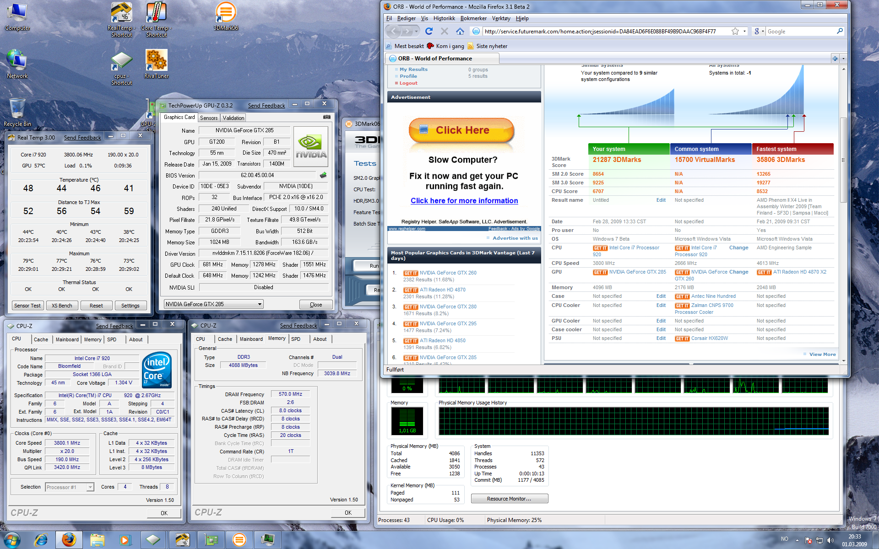Open the RivaTuner desktop icon
Screen dimensions: 879x549
[156, 64]
